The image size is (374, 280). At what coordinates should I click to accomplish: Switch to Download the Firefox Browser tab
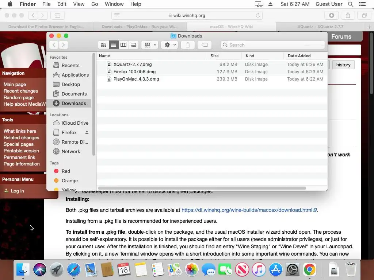(46, 27)
